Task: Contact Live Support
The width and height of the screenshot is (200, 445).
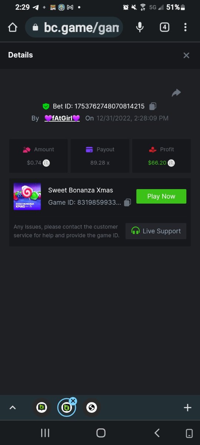Action: point(156,231)
